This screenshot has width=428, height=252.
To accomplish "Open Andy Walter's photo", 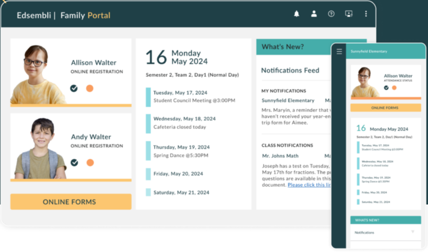I will pyautogui.click(x=40, y=148).
